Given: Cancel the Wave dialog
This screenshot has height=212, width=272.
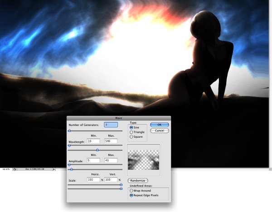Looking at the screenshot, I should [x=160, y=131].
